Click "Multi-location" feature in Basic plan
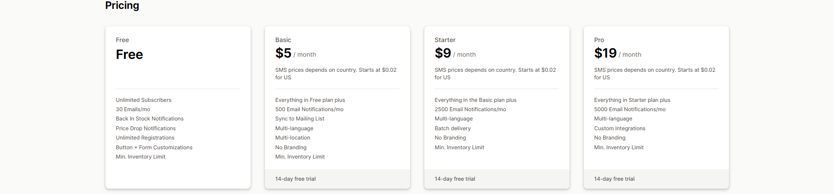Image resolution: width=834 pixels, height=194 pixels. coord(293,138)
